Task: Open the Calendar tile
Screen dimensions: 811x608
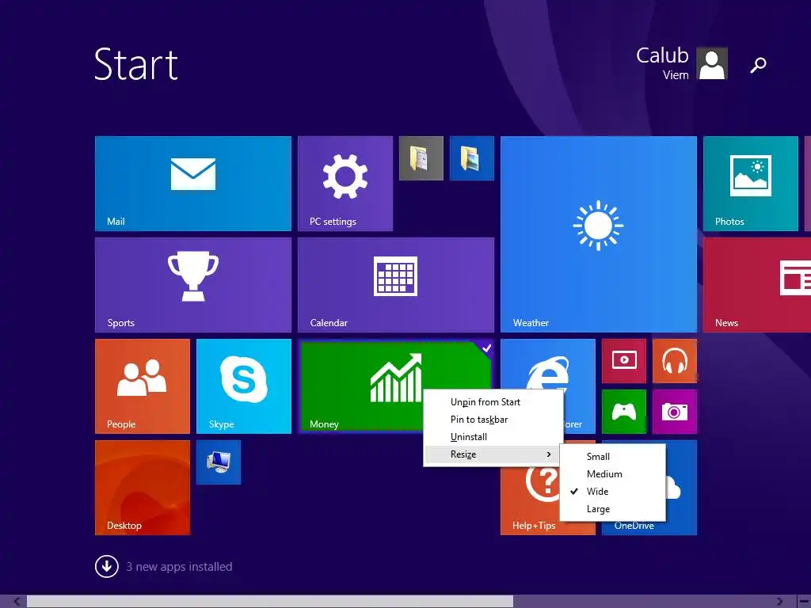Action: point(396,285)
